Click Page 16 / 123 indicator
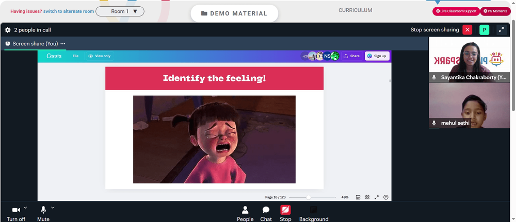This screenshot has height=222, width=516. (x=276, y=197)
